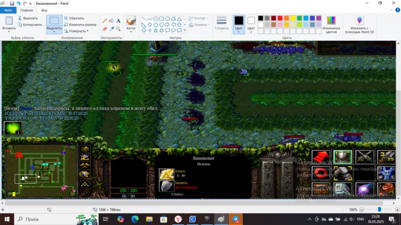401x225 pixels.
Task: Select the Eraser tool
Action: [x=104, y=29]
